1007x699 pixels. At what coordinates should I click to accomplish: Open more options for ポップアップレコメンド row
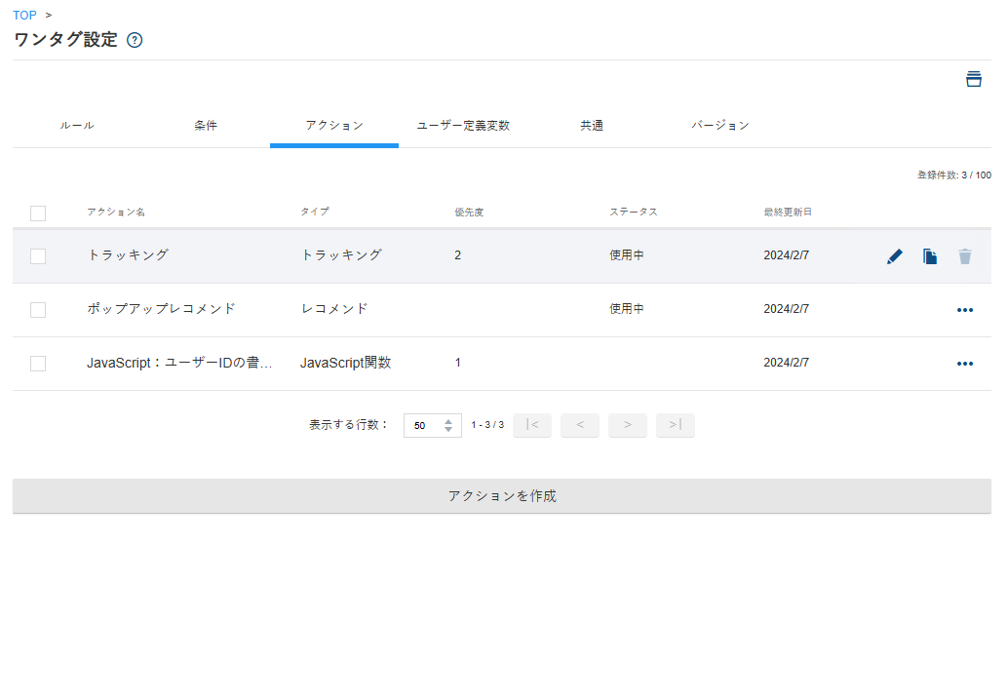coord(965,310)
